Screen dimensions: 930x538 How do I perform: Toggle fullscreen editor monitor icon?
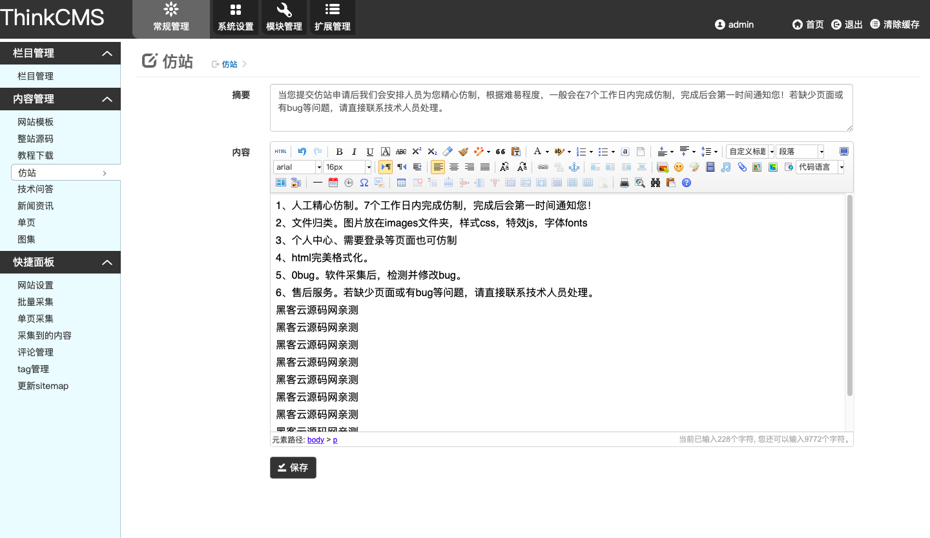click(843, 152)
